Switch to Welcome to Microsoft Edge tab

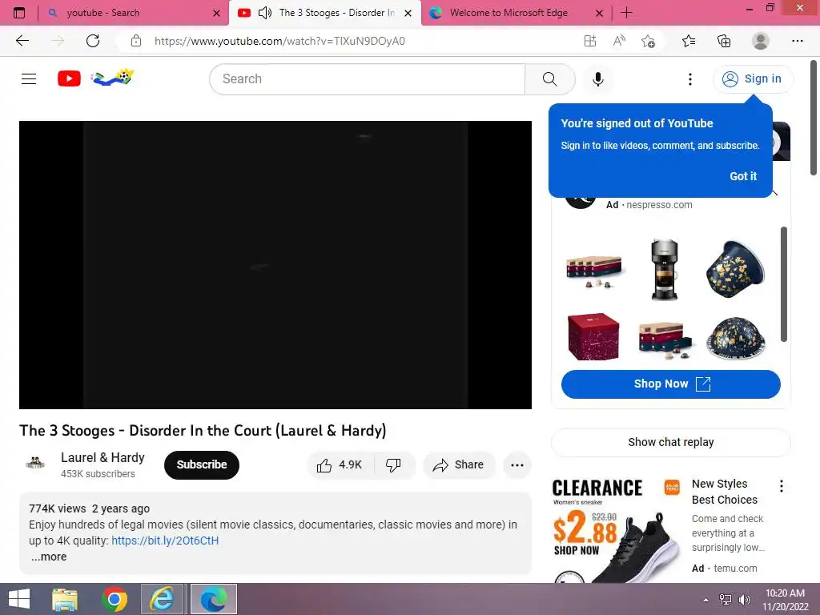[516, 13]
